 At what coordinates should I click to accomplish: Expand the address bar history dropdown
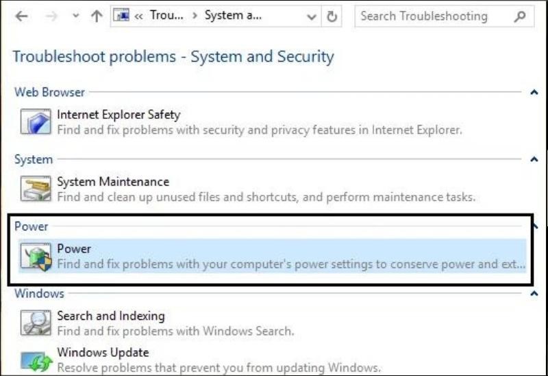coord(311,16)
